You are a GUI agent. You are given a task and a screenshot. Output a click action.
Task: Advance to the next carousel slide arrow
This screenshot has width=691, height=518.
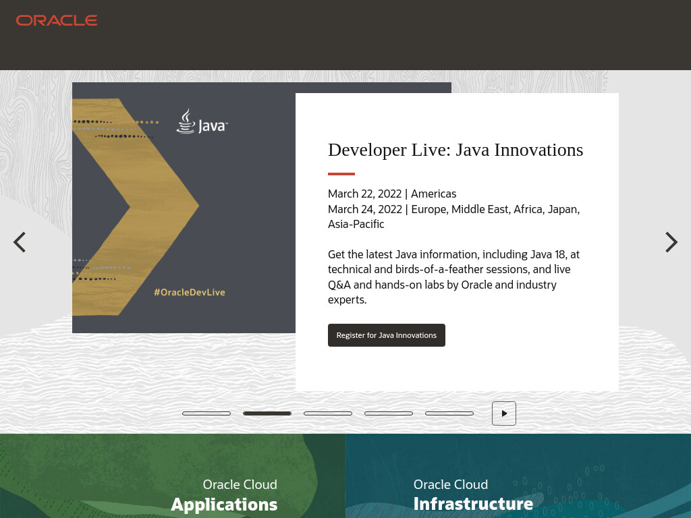[x=671, y=242]
